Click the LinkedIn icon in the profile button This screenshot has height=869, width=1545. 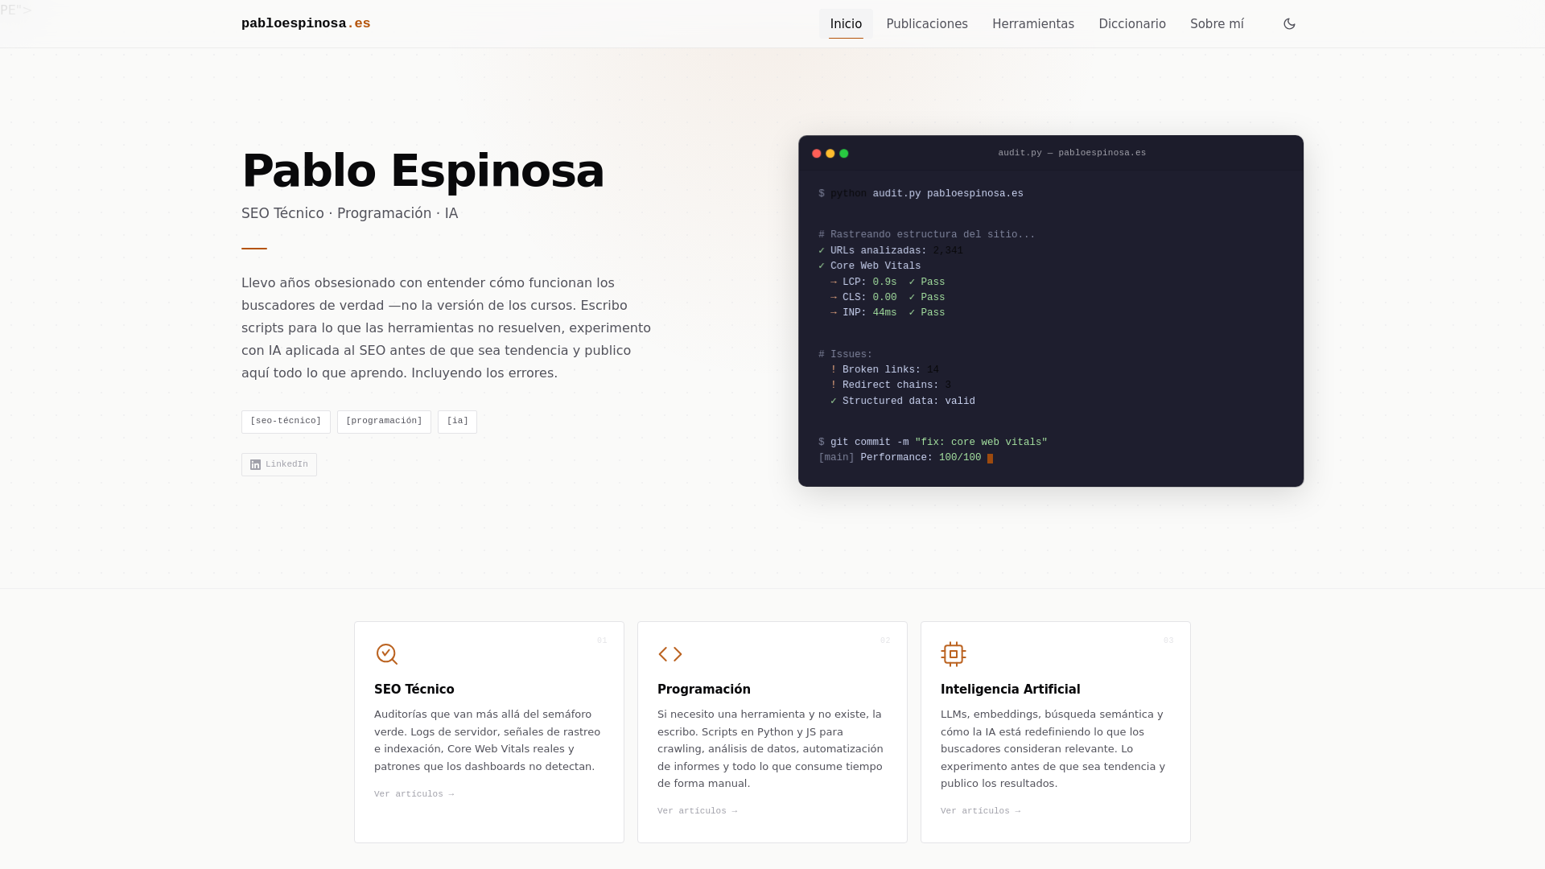pyautogui.click(x=255, y=465)
